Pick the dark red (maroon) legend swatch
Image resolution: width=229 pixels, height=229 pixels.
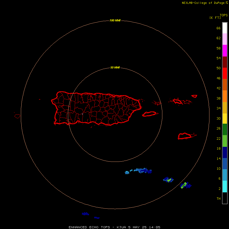(x=225, y=62)
